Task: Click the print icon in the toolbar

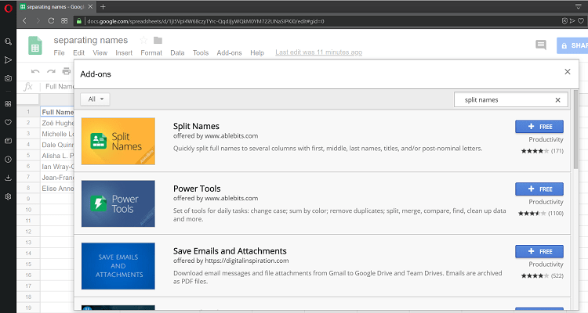Action: [x=67, y=71]
